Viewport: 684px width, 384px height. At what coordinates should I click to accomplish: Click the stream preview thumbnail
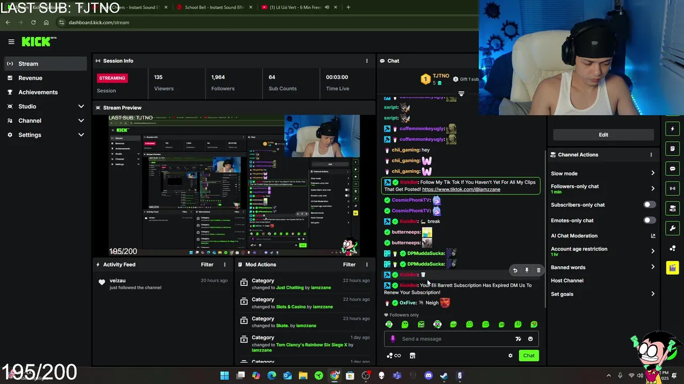[234, 186]
